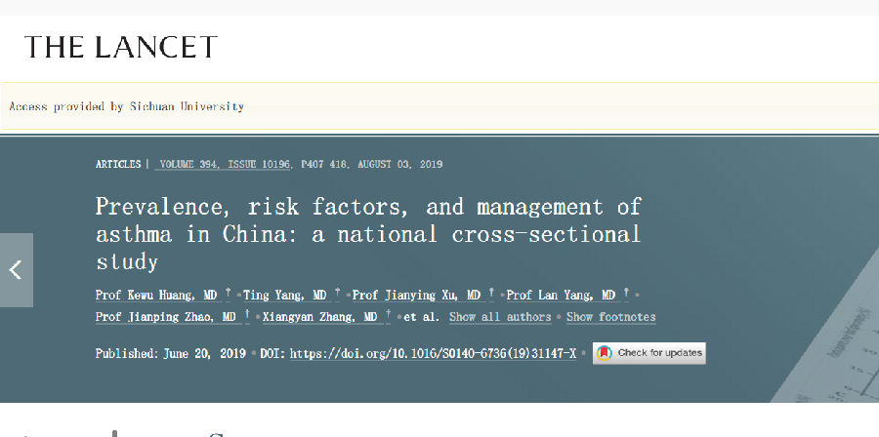
Task: Click footnote dagger after Kewu Huang
Action: 229,293
